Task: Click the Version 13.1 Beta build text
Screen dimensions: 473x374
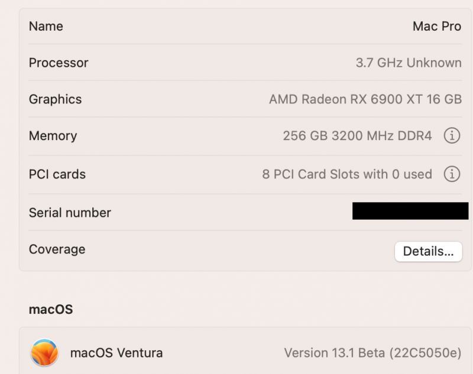Action: 372,353
